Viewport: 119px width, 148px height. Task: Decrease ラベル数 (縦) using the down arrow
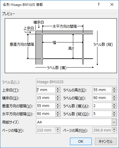coord(114,115)
